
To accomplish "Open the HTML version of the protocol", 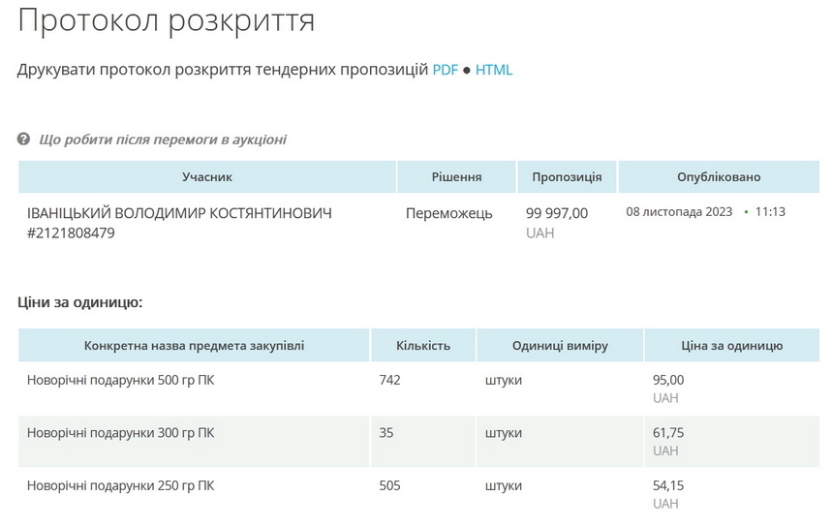I will click(493, 70).
